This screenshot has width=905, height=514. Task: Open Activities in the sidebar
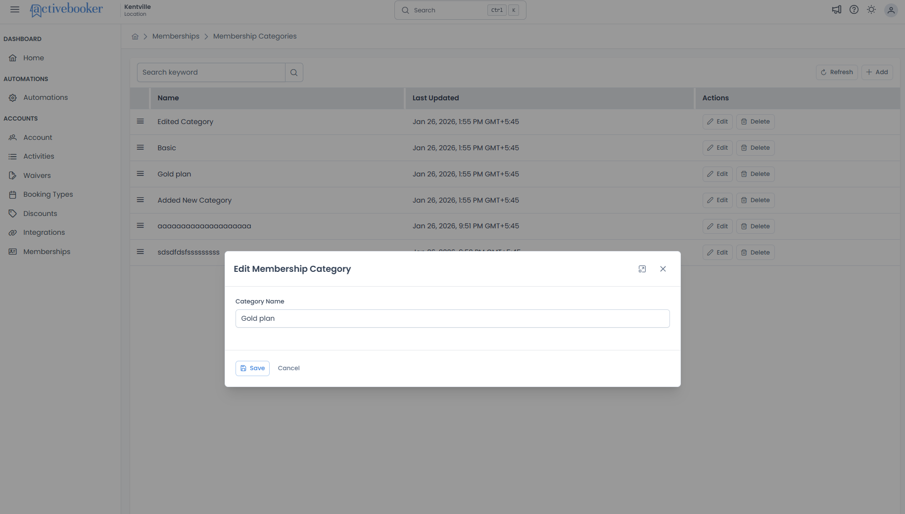pos(39,156)
